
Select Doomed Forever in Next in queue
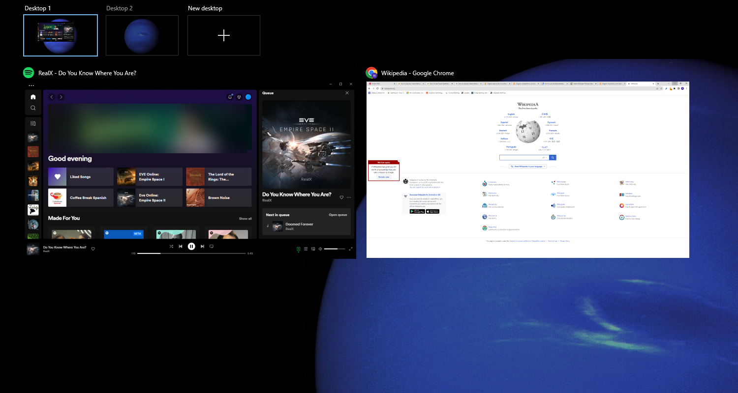coord(307,226)
